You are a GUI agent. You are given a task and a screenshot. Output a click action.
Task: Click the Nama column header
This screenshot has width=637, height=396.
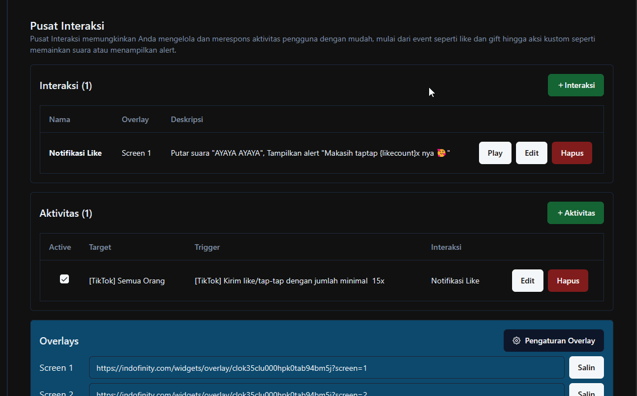[x=59, y=119]
